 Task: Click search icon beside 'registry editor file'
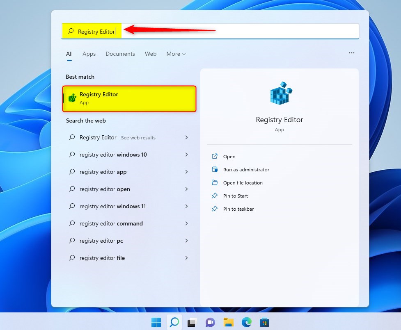pyautogui.click(x=72, y=258)
